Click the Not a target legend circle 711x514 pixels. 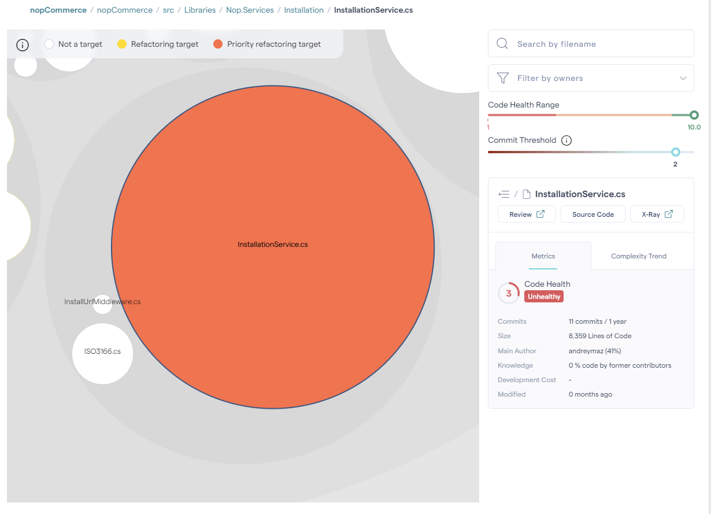click(x=49, y=44)
